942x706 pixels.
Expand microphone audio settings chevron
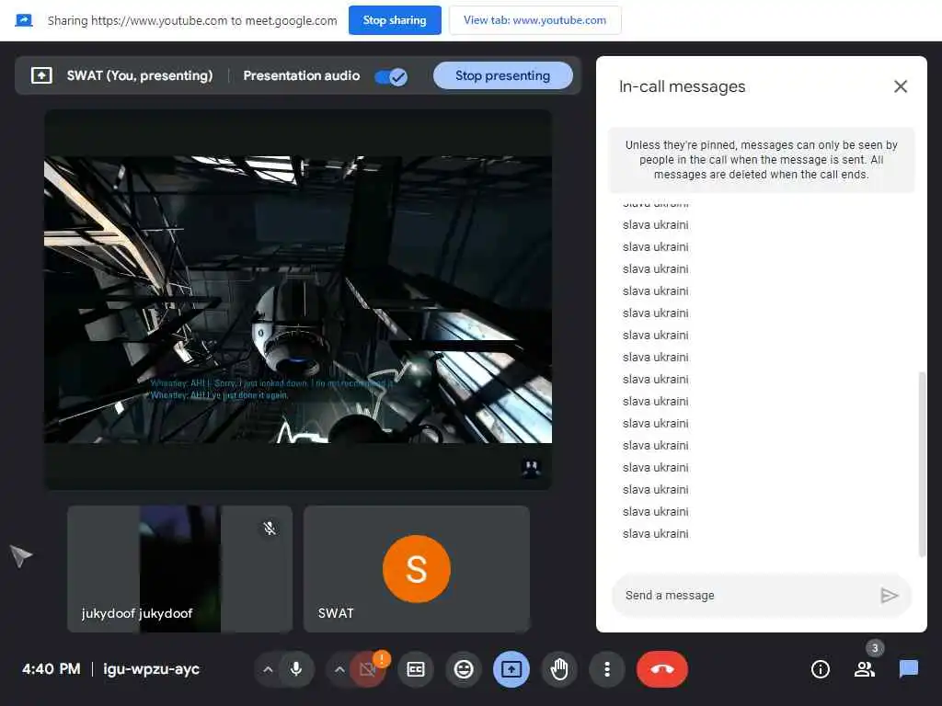point(268,669)
